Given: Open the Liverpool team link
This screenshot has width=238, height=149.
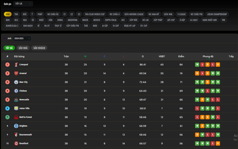Looking at the screenshot, I should point(24,64).
